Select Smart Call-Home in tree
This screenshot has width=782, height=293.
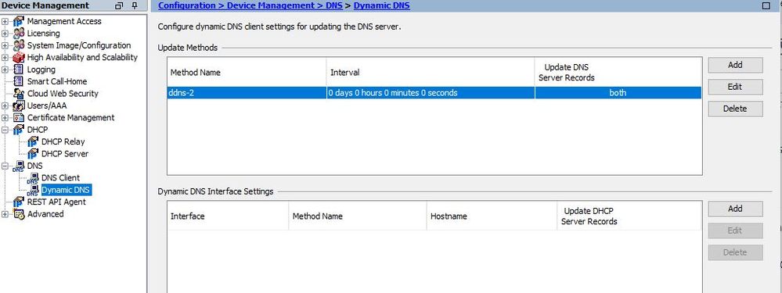(57, 81)
